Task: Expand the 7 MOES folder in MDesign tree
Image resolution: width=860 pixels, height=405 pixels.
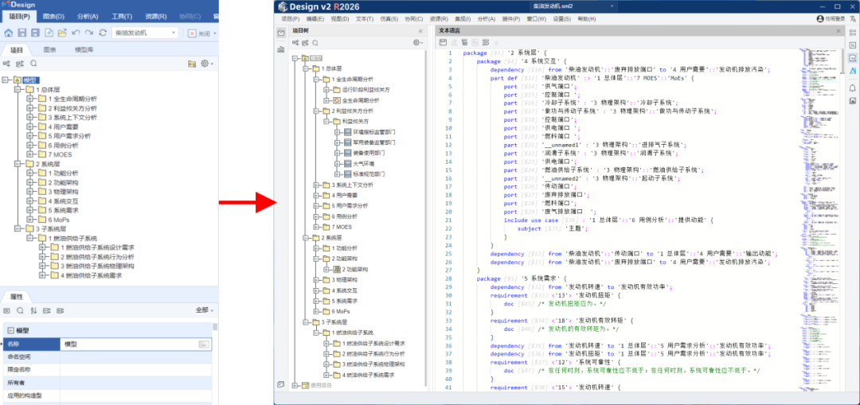Action: coord(30,154)
